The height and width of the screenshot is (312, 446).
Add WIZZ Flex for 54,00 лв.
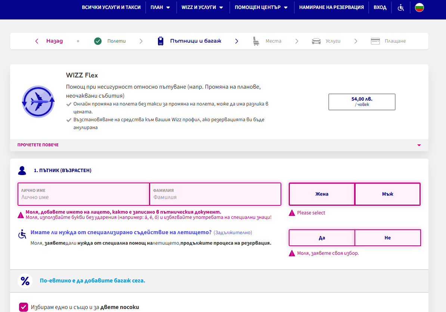[362, 102]
